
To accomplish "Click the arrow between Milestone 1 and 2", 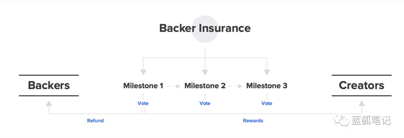I will [174, 86].
